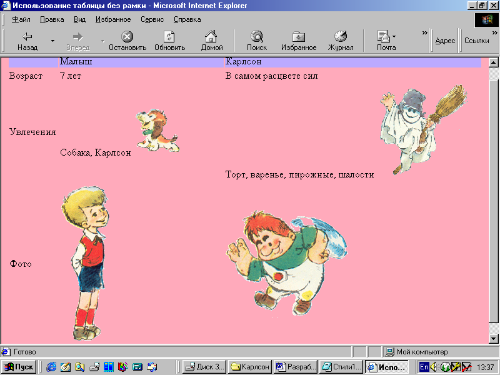Open the Файл menu
The width and height of the screenshot is (500, 375).
coord(21,19)
